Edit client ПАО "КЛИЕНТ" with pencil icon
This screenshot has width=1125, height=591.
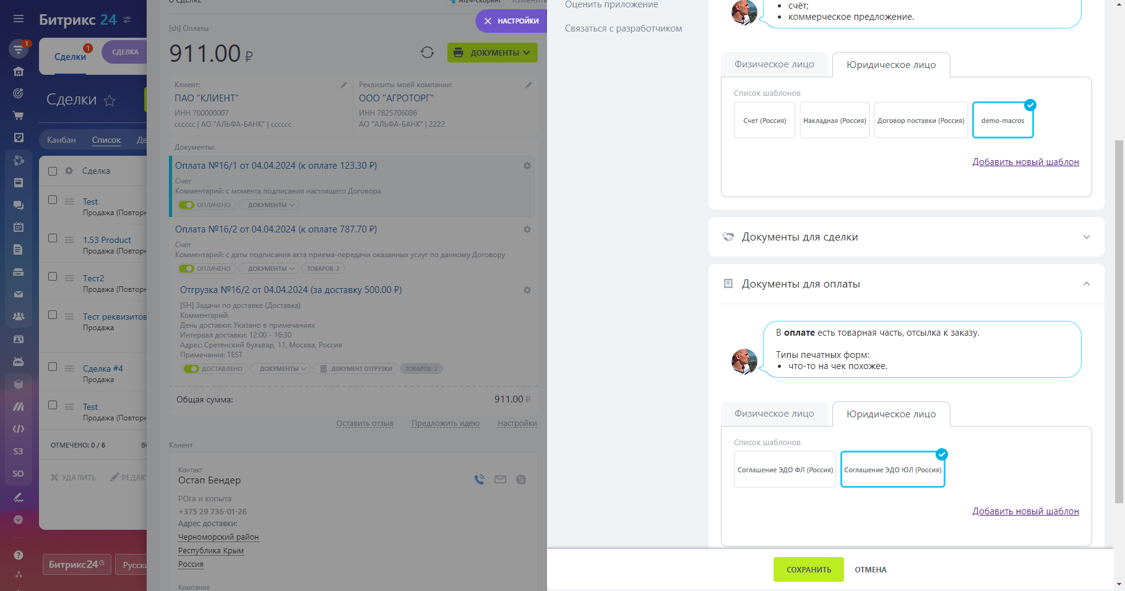click(343, 85)
